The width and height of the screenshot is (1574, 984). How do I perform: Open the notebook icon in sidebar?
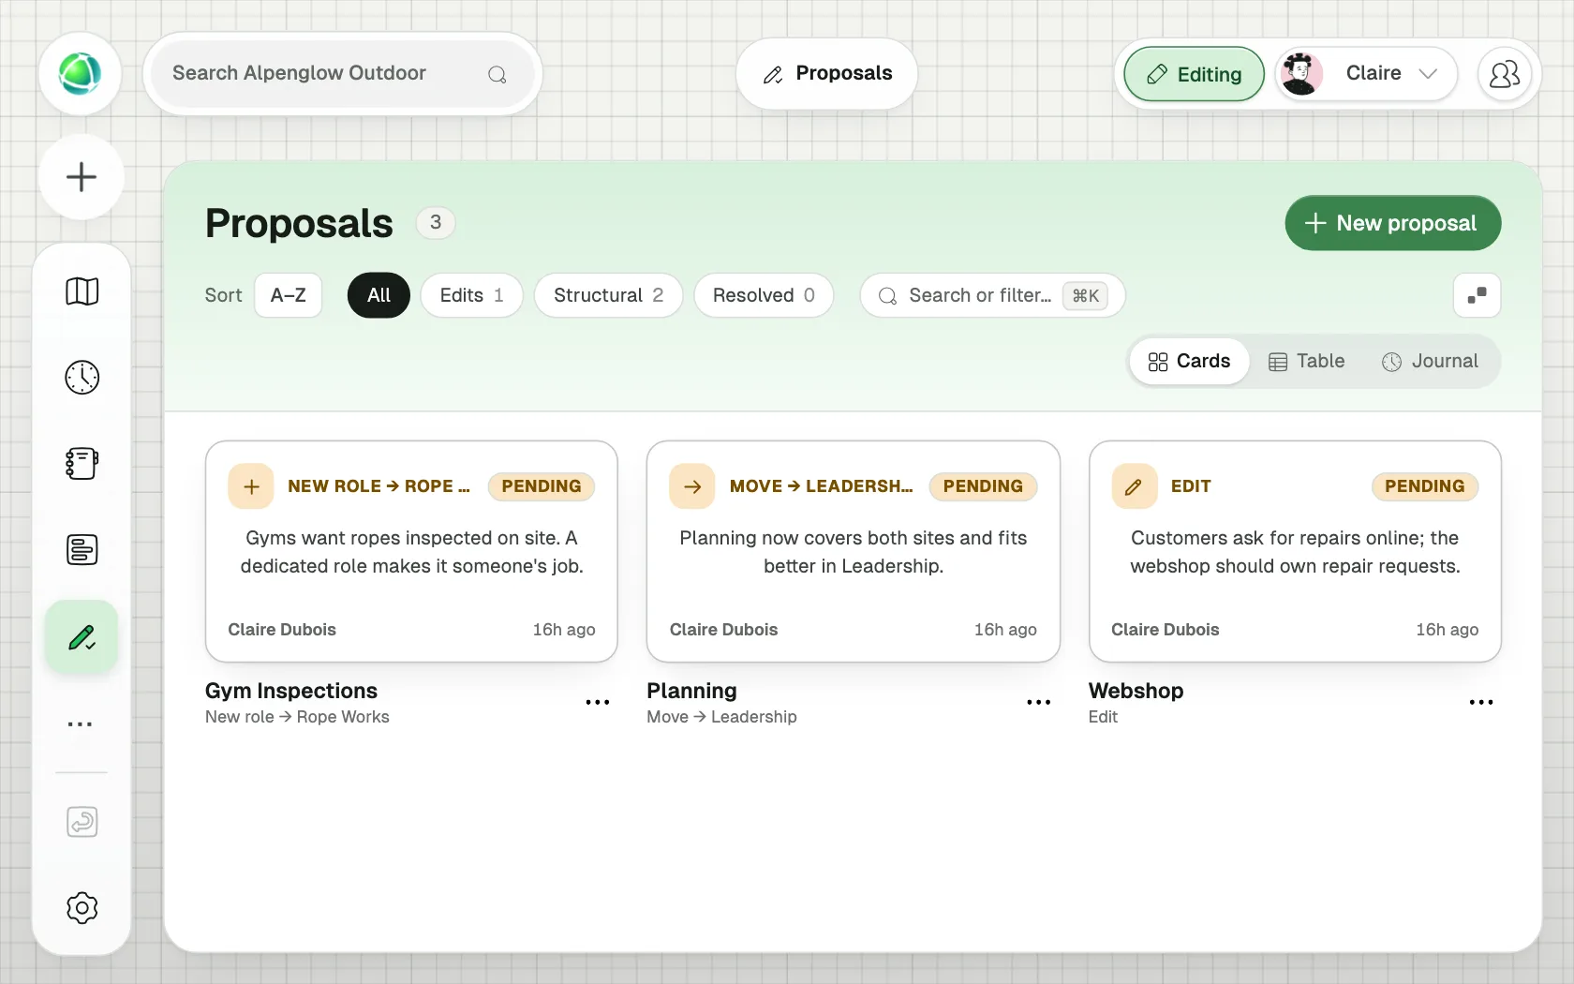[x=82, y=464]
